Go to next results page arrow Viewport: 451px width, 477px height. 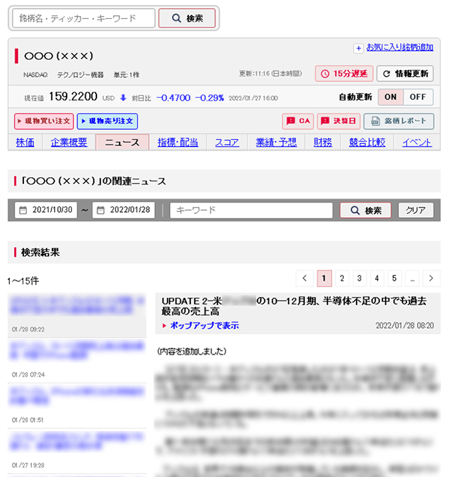[x=431, y=278]
